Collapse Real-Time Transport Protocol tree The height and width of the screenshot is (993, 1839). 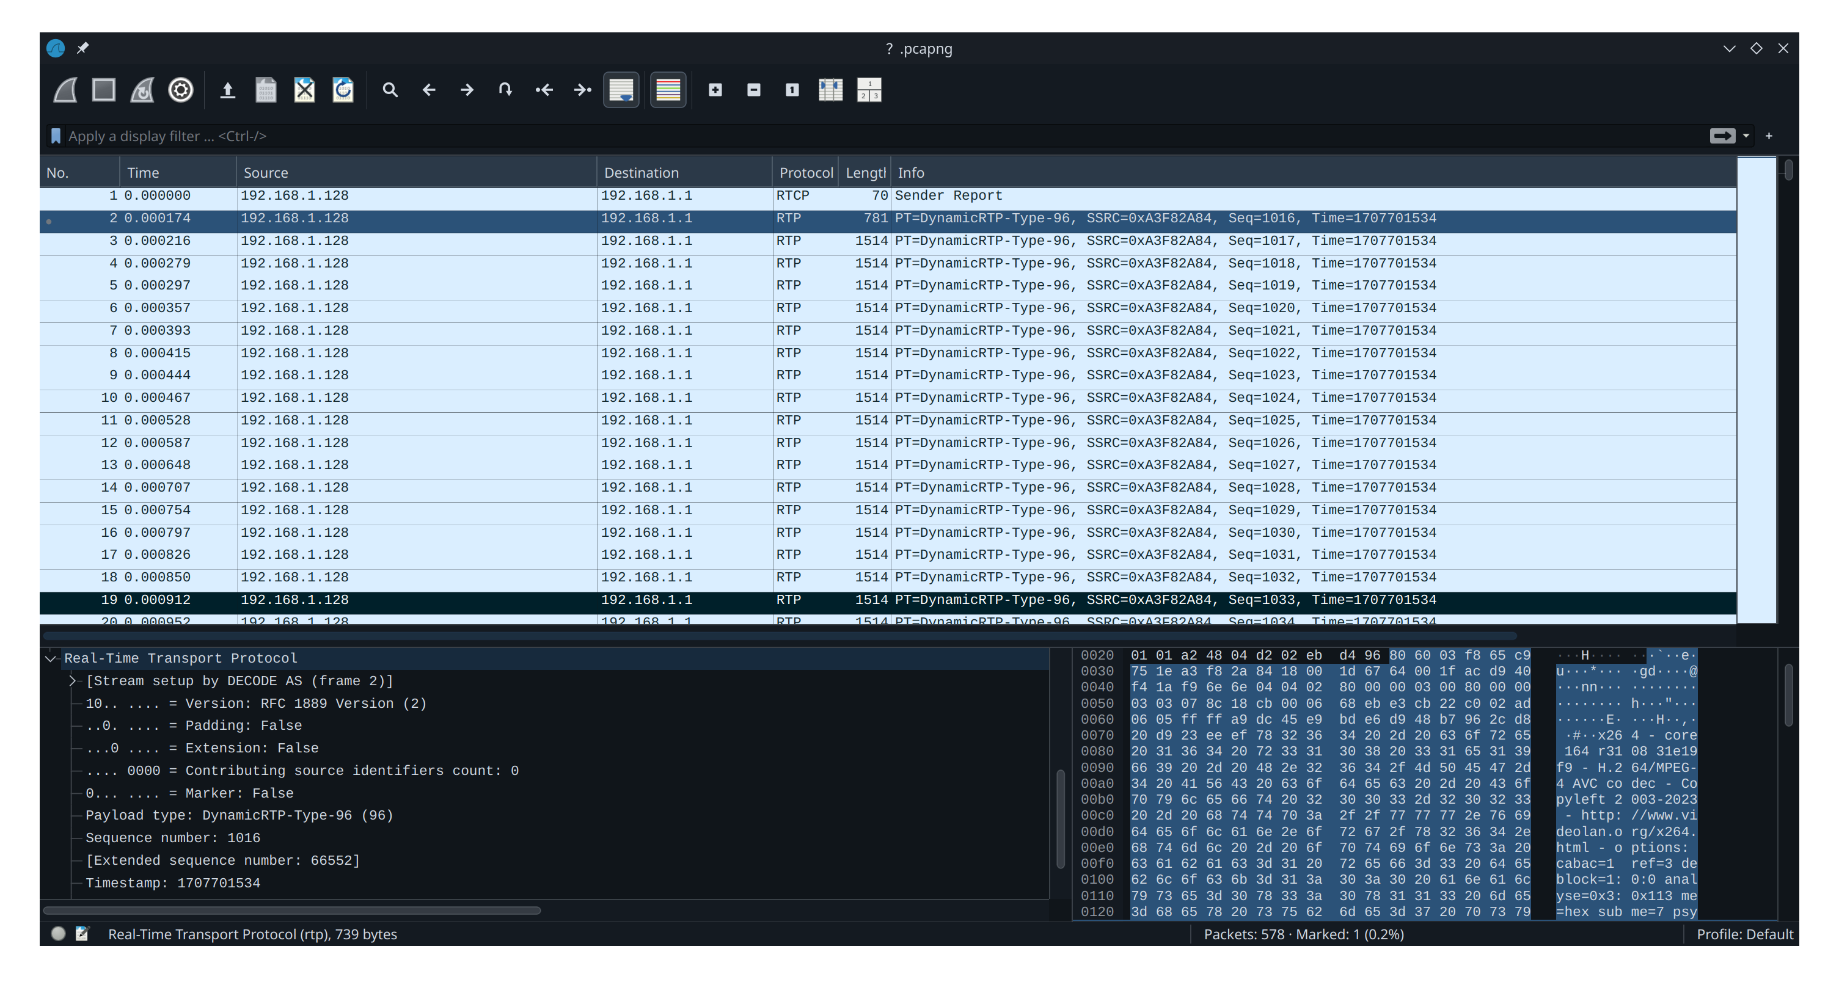[51, 658]
